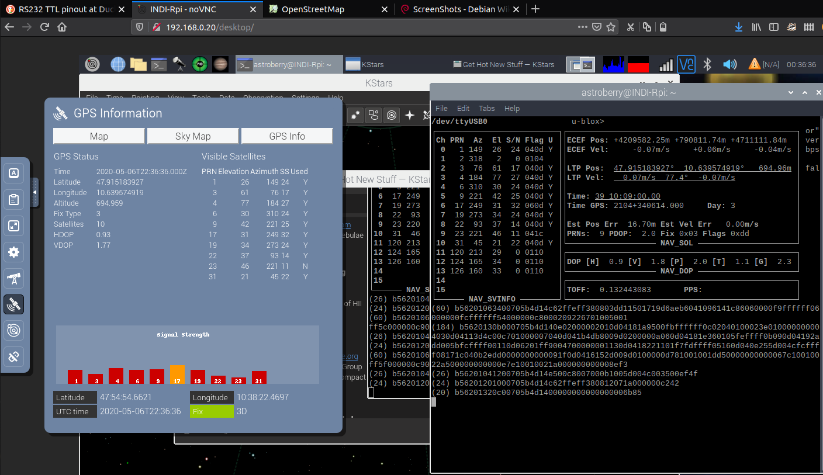The height and width of the screenshot is (475, 823).
Task: Open noVNC clipboard panel icon
Action: (14, 199)
